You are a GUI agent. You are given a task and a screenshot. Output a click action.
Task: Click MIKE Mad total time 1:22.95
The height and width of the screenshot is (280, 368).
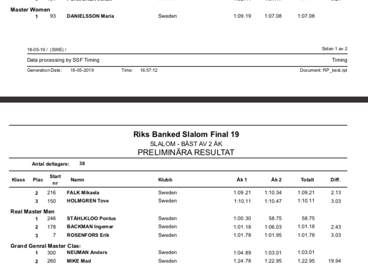point(306,261)
